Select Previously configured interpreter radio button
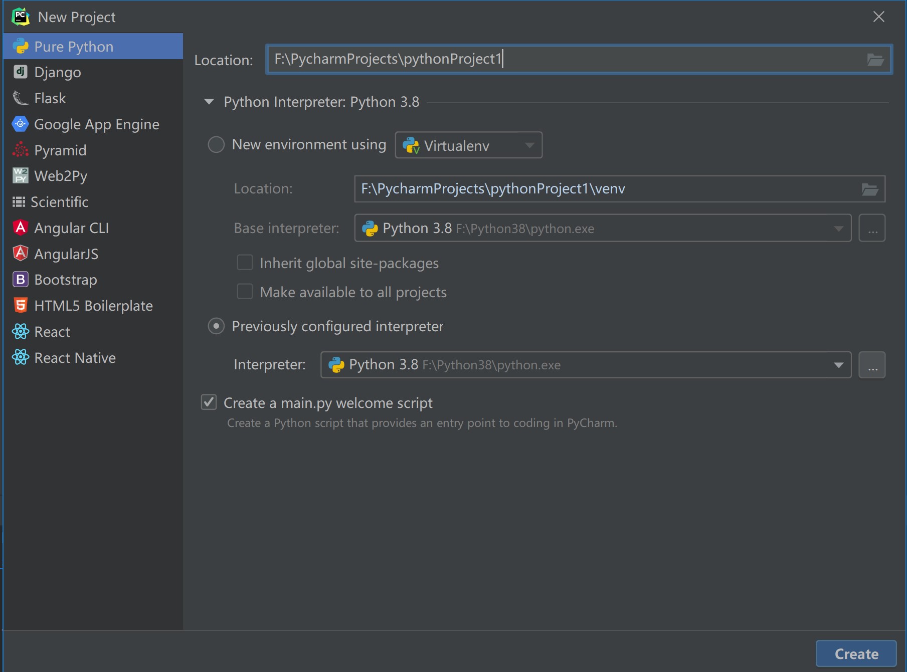 point(216,326)
